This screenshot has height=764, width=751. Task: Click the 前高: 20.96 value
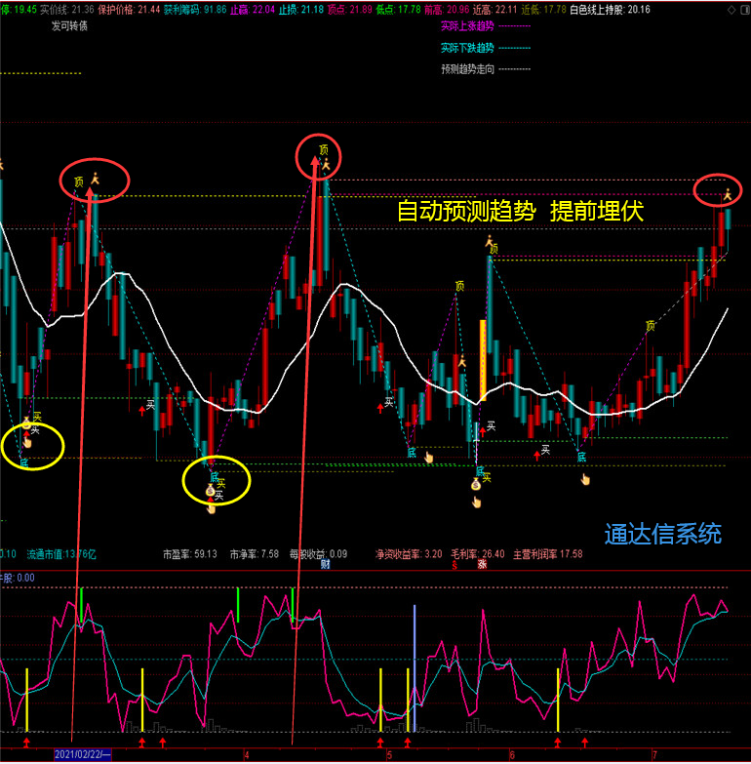click(x=447, y=9)
